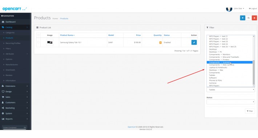Open Manufacturers in sidebar

[12, 65]
